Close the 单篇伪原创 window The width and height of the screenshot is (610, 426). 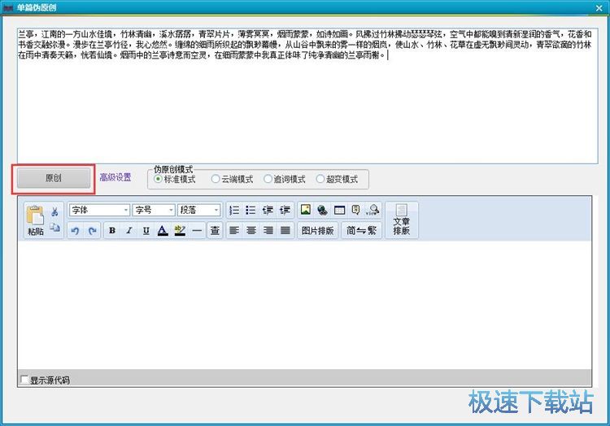[x=599, y=8]
